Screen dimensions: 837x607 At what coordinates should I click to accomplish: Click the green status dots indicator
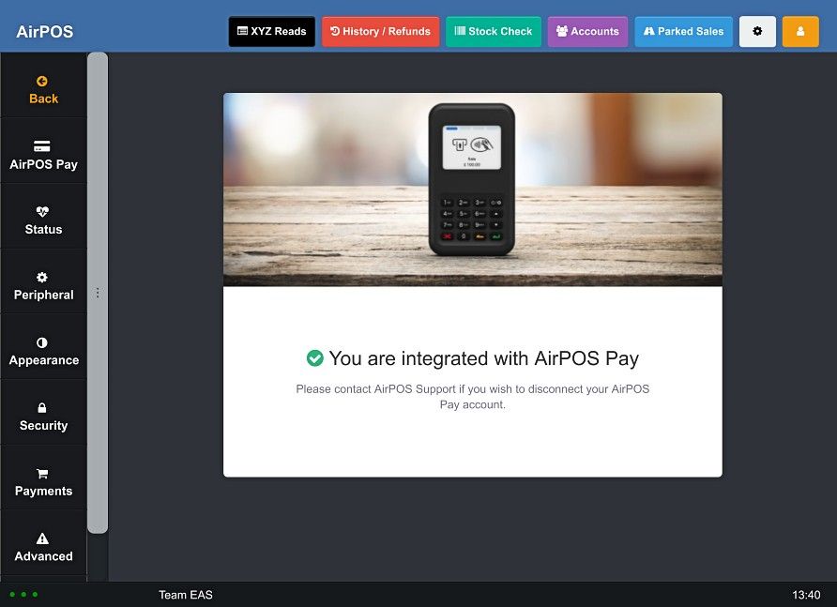click(x=23, y=594)
